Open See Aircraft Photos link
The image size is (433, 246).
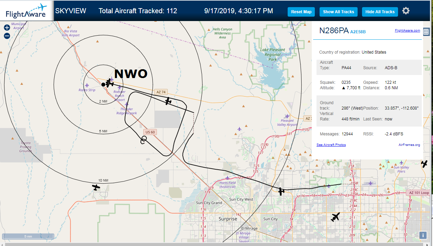331,145
